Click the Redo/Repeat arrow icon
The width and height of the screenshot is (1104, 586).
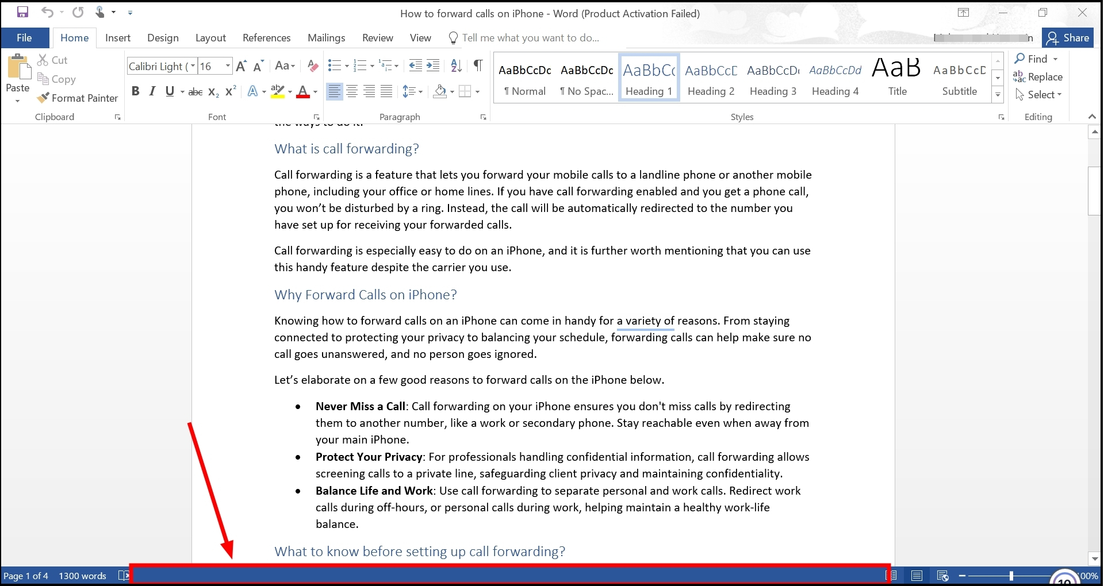[78, 12]
